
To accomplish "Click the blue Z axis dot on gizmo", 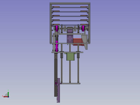I will coord(8,97).
